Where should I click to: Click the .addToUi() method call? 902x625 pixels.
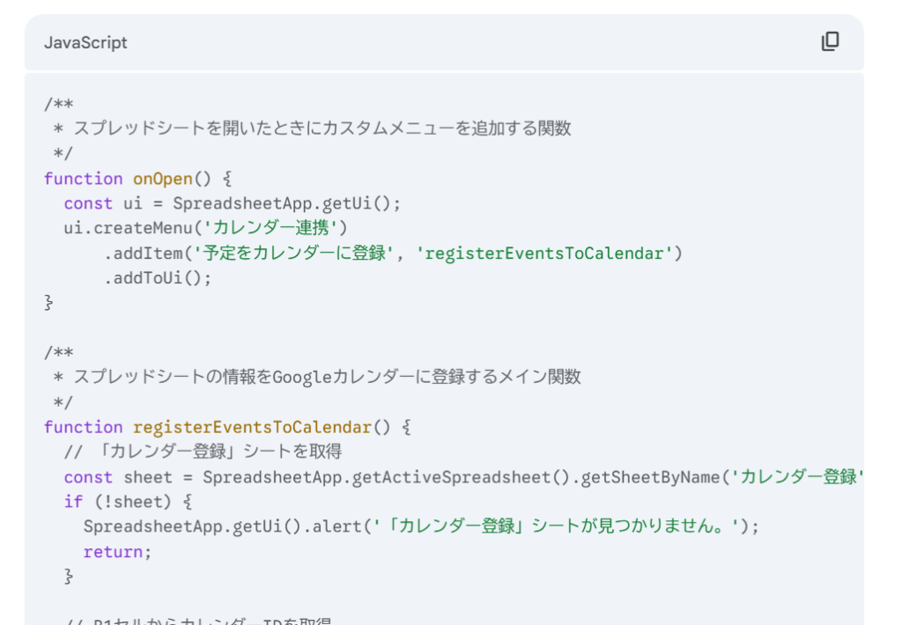(159, 278)
